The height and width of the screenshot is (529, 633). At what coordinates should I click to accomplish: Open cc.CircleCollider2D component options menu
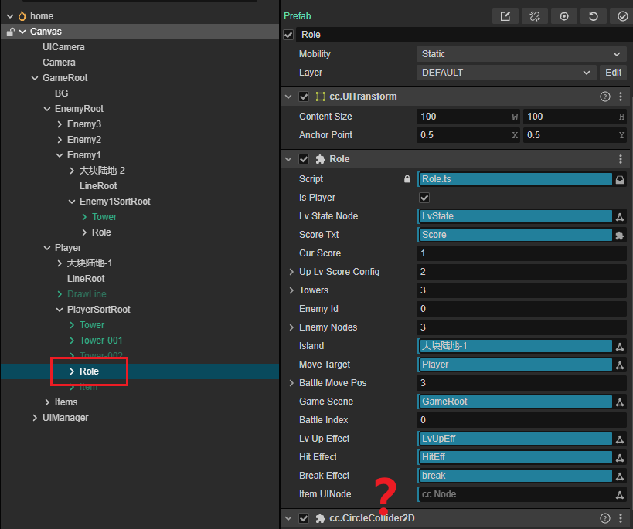tap(621, 518)
